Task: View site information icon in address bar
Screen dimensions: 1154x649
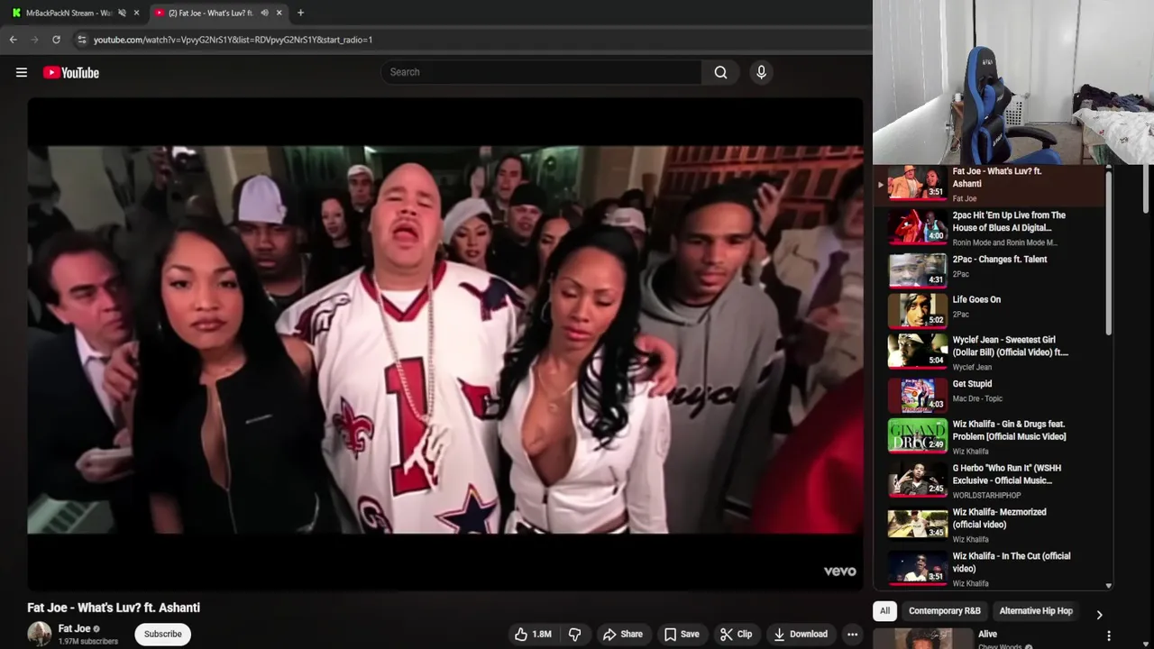Action: (81, 40)
